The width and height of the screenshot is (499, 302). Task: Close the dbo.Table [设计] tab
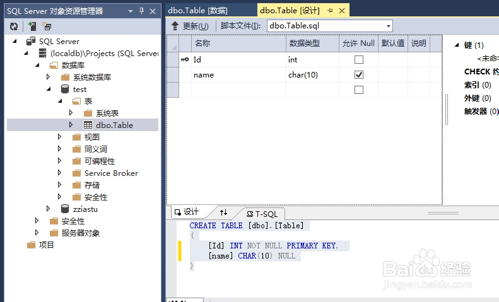(x=342, y=11)
